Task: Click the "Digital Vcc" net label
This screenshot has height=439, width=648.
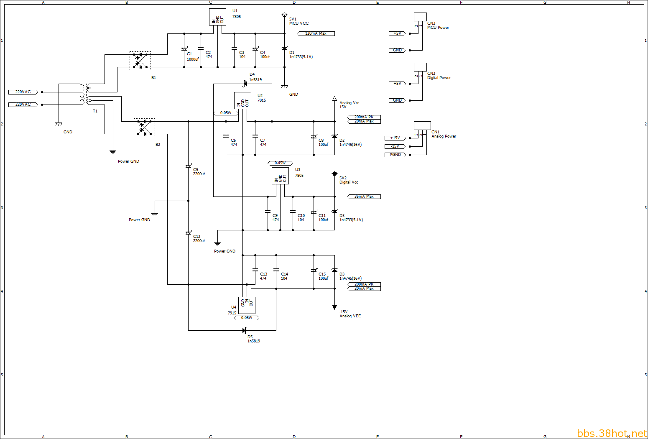Action: [x=349, y=182]
